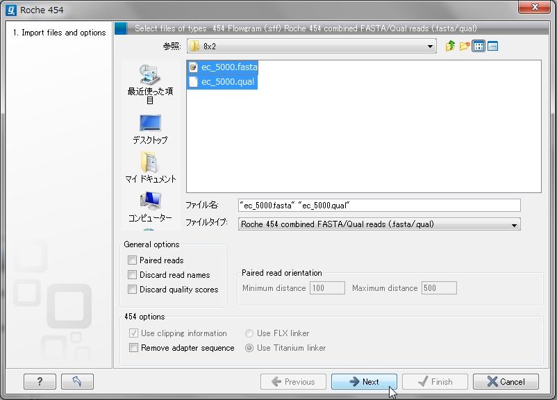Enable Remove adapter sequence checkbox
The height and width of the screenshot is (400, 557).
(133, 347)
